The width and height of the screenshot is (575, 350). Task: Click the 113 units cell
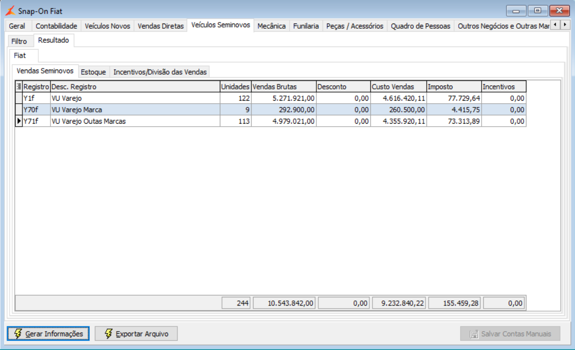[235, 121]
